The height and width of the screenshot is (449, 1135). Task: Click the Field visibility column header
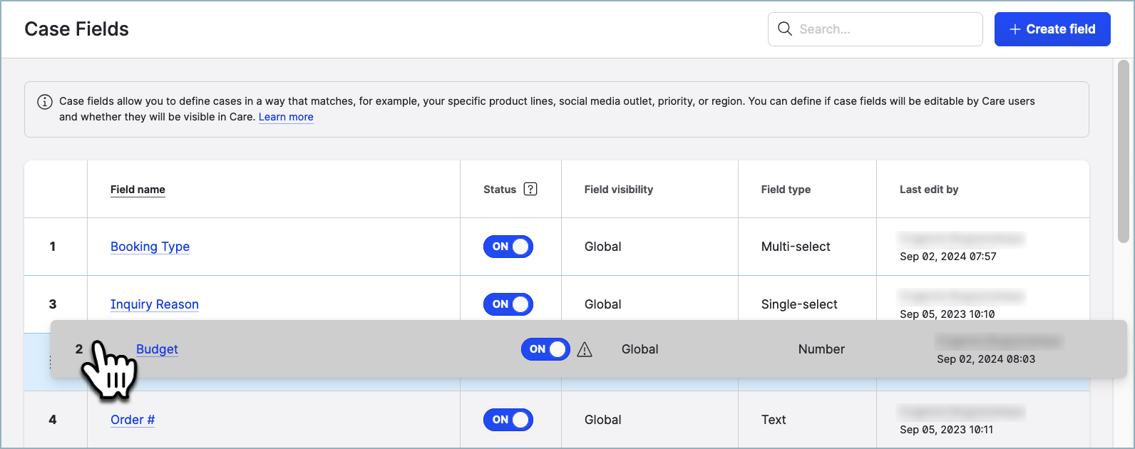click(x=618, y=190)
